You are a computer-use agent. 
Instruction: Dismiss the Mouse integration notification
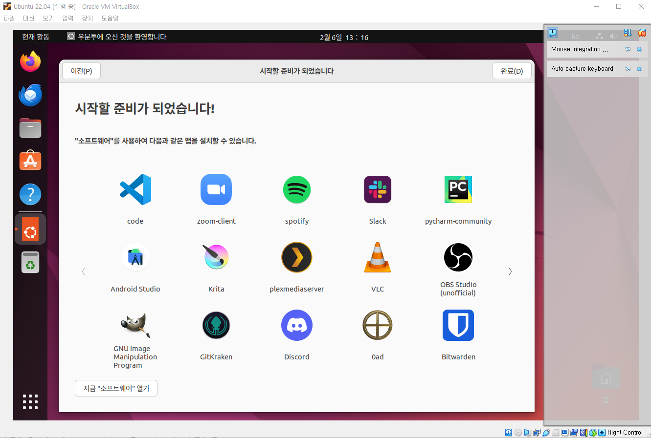pos(639,49)
